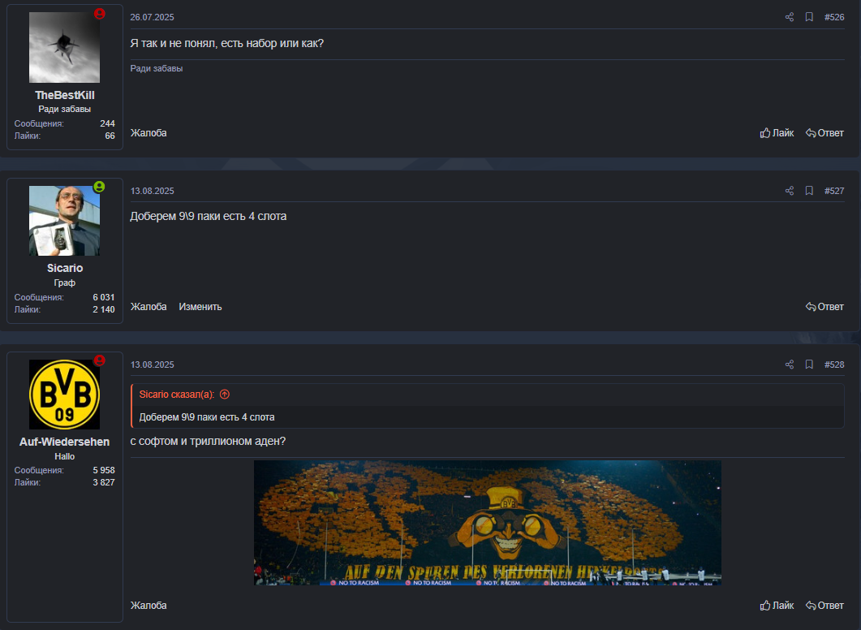Report post #526 via Жалоба
Screen dimensions: 861x630
(149, 133)
